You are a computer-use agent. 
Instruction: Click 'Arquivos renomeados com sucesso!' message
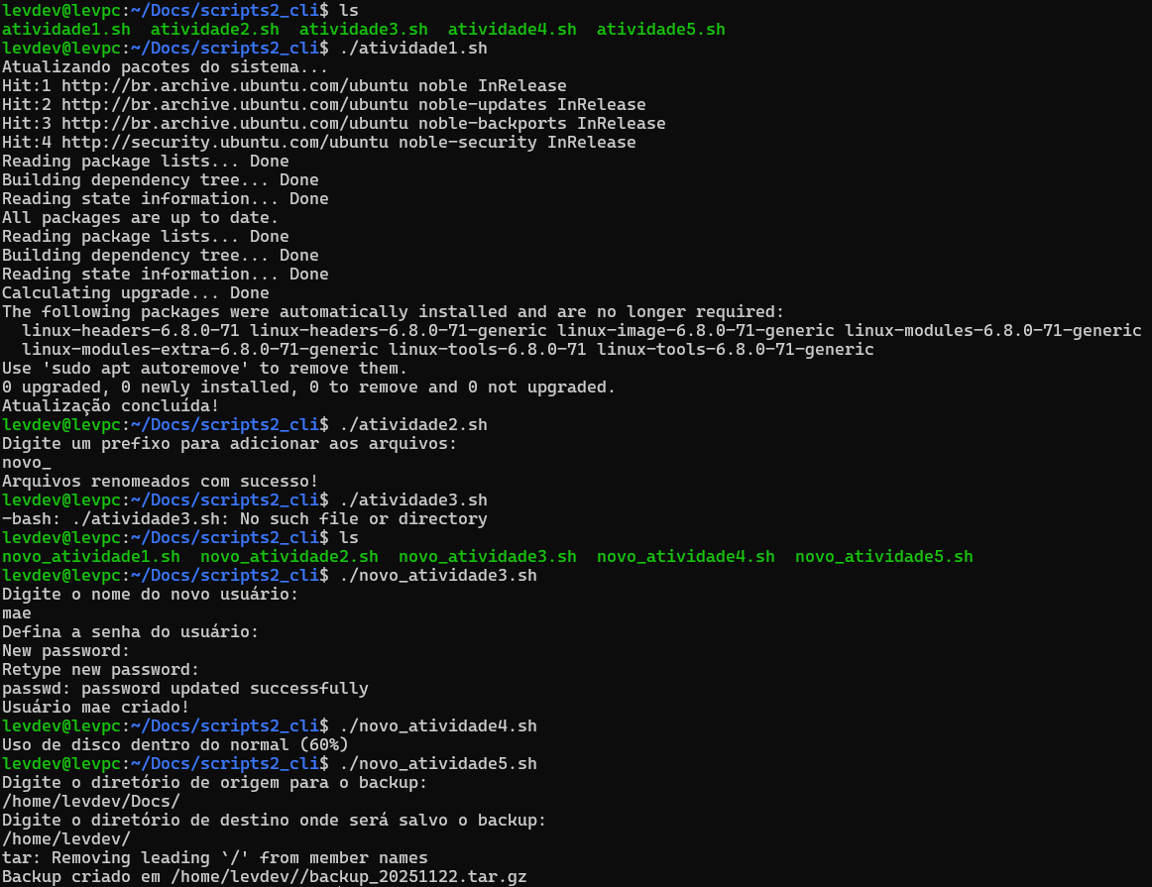pyautogui.click(x=160, y=482)
